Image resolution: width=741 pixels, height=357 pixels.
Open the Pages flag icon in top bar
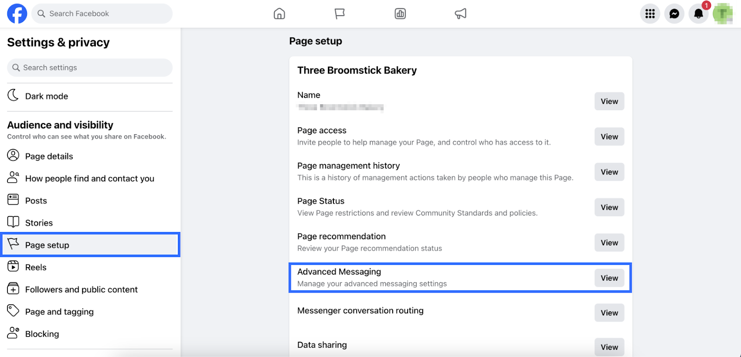click(x=339, y=14)
